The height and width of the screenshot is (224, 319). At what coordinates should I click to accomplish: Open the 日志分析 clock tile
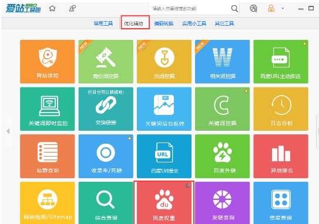coord(281,109)
